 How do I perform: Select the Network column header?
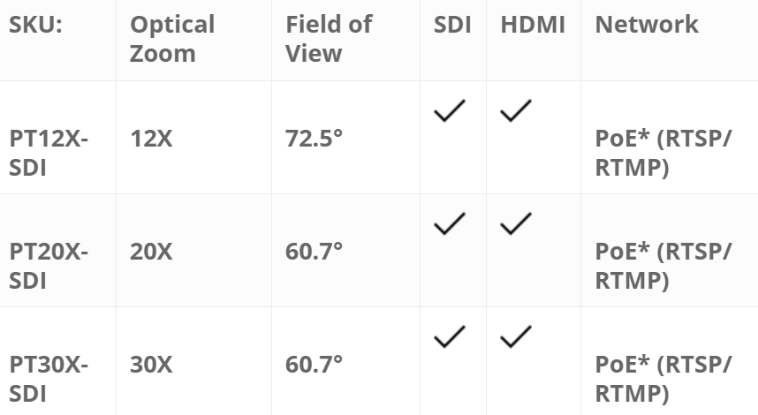pos(647,25)
